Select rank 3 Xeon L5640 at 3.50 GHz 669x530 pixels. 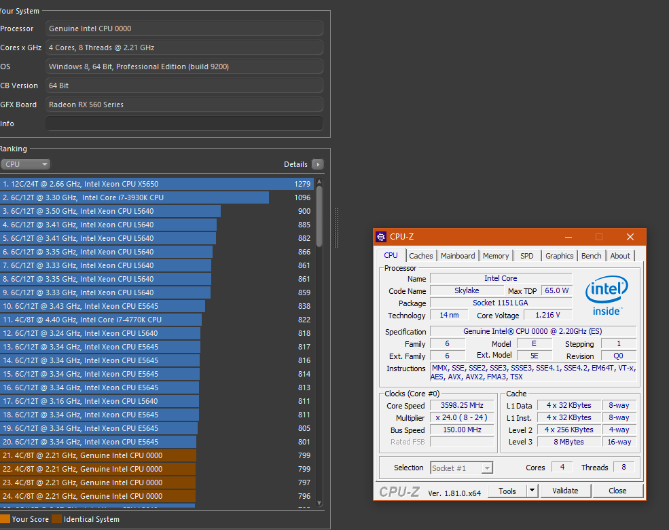point(157,211)
